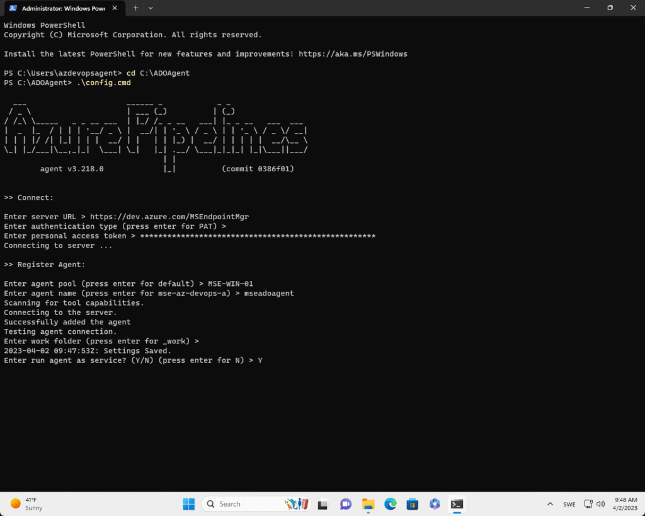Expand the new tab profile dropdown
The image size is (645, 516).
coord(151,8)
